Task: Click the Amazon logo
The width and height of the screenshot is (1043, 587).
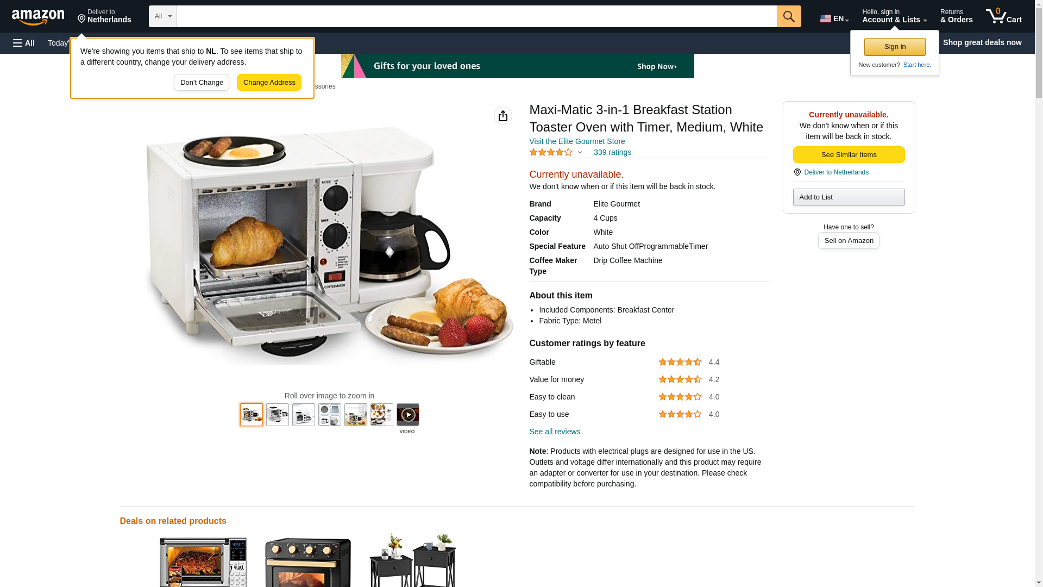Action: [x=38, y=17]
